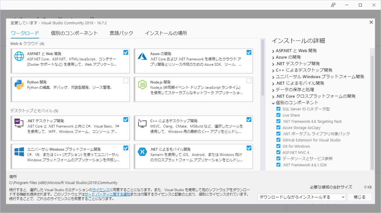Viewport: 381px width, 213px height.
Task: Click the Xamarin .NET mobile icon
Action: tap(142, 152)
